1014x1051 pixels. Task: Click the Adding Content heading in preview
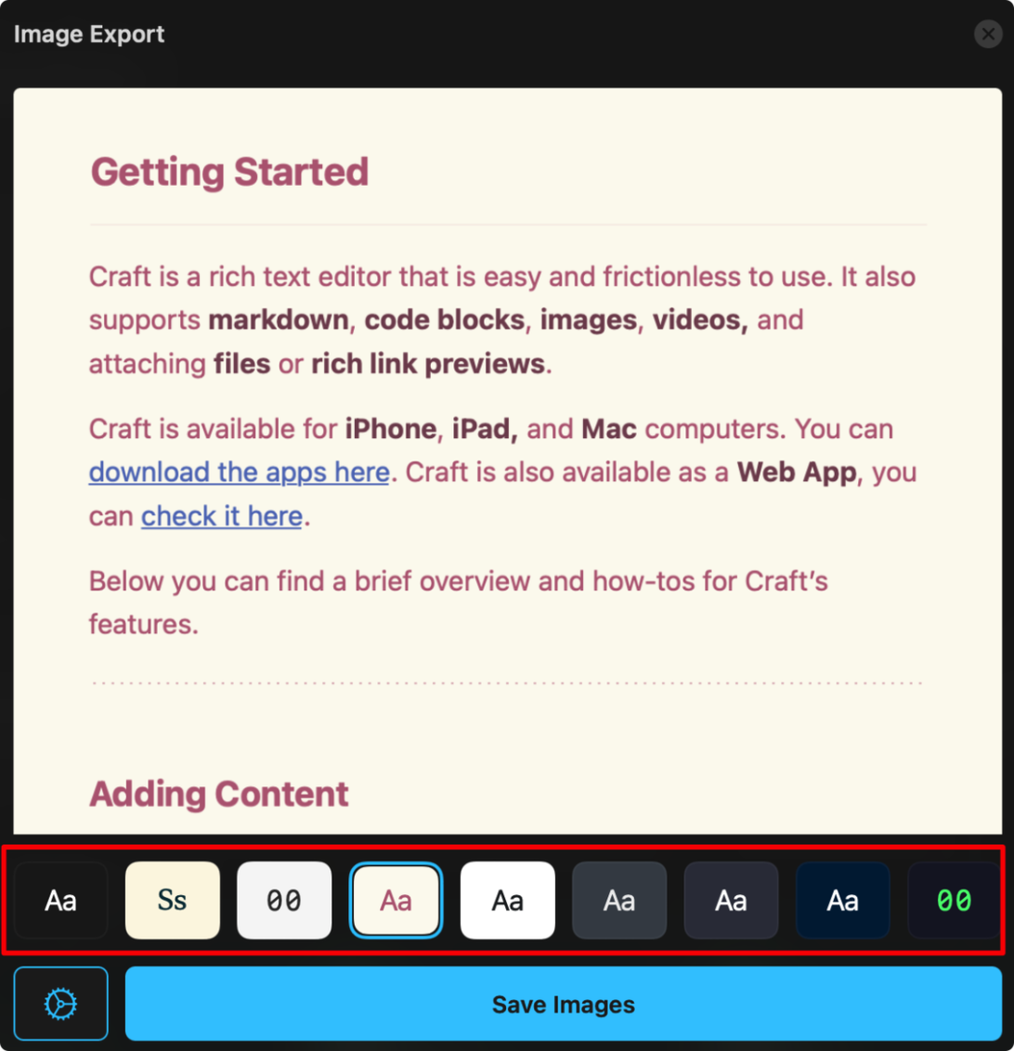[220, 794]
